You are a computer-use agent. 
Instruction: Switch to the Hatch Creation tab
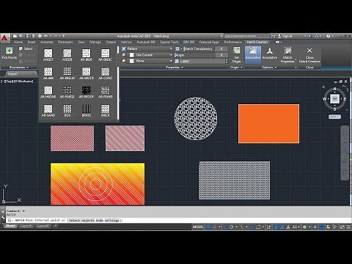pyautogui.click(x=257, y=42)
